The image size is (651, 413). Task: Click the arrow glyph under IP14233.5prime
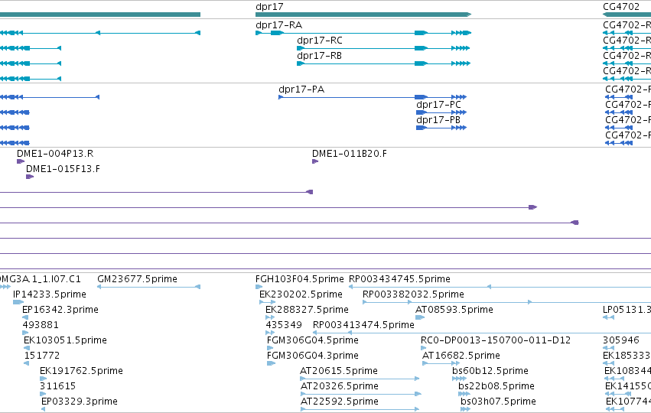coord(18,302)
